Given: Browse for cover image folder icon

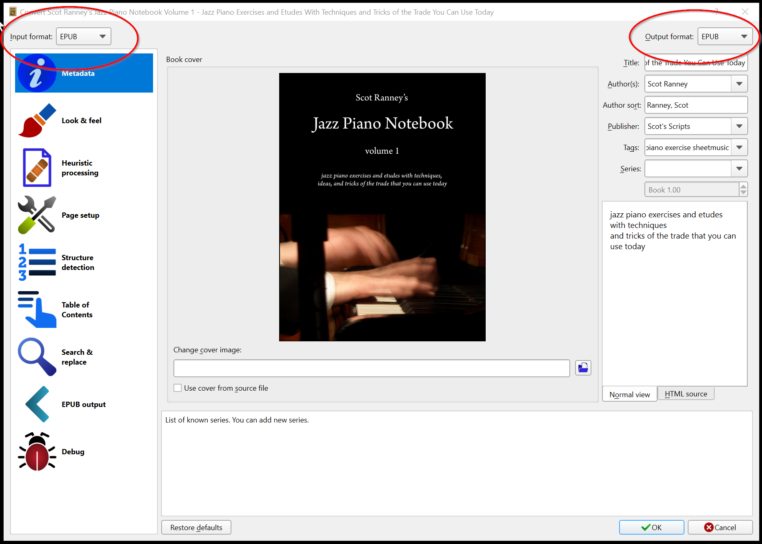Looking at the screenshot, I should click(x=583, y=368).
